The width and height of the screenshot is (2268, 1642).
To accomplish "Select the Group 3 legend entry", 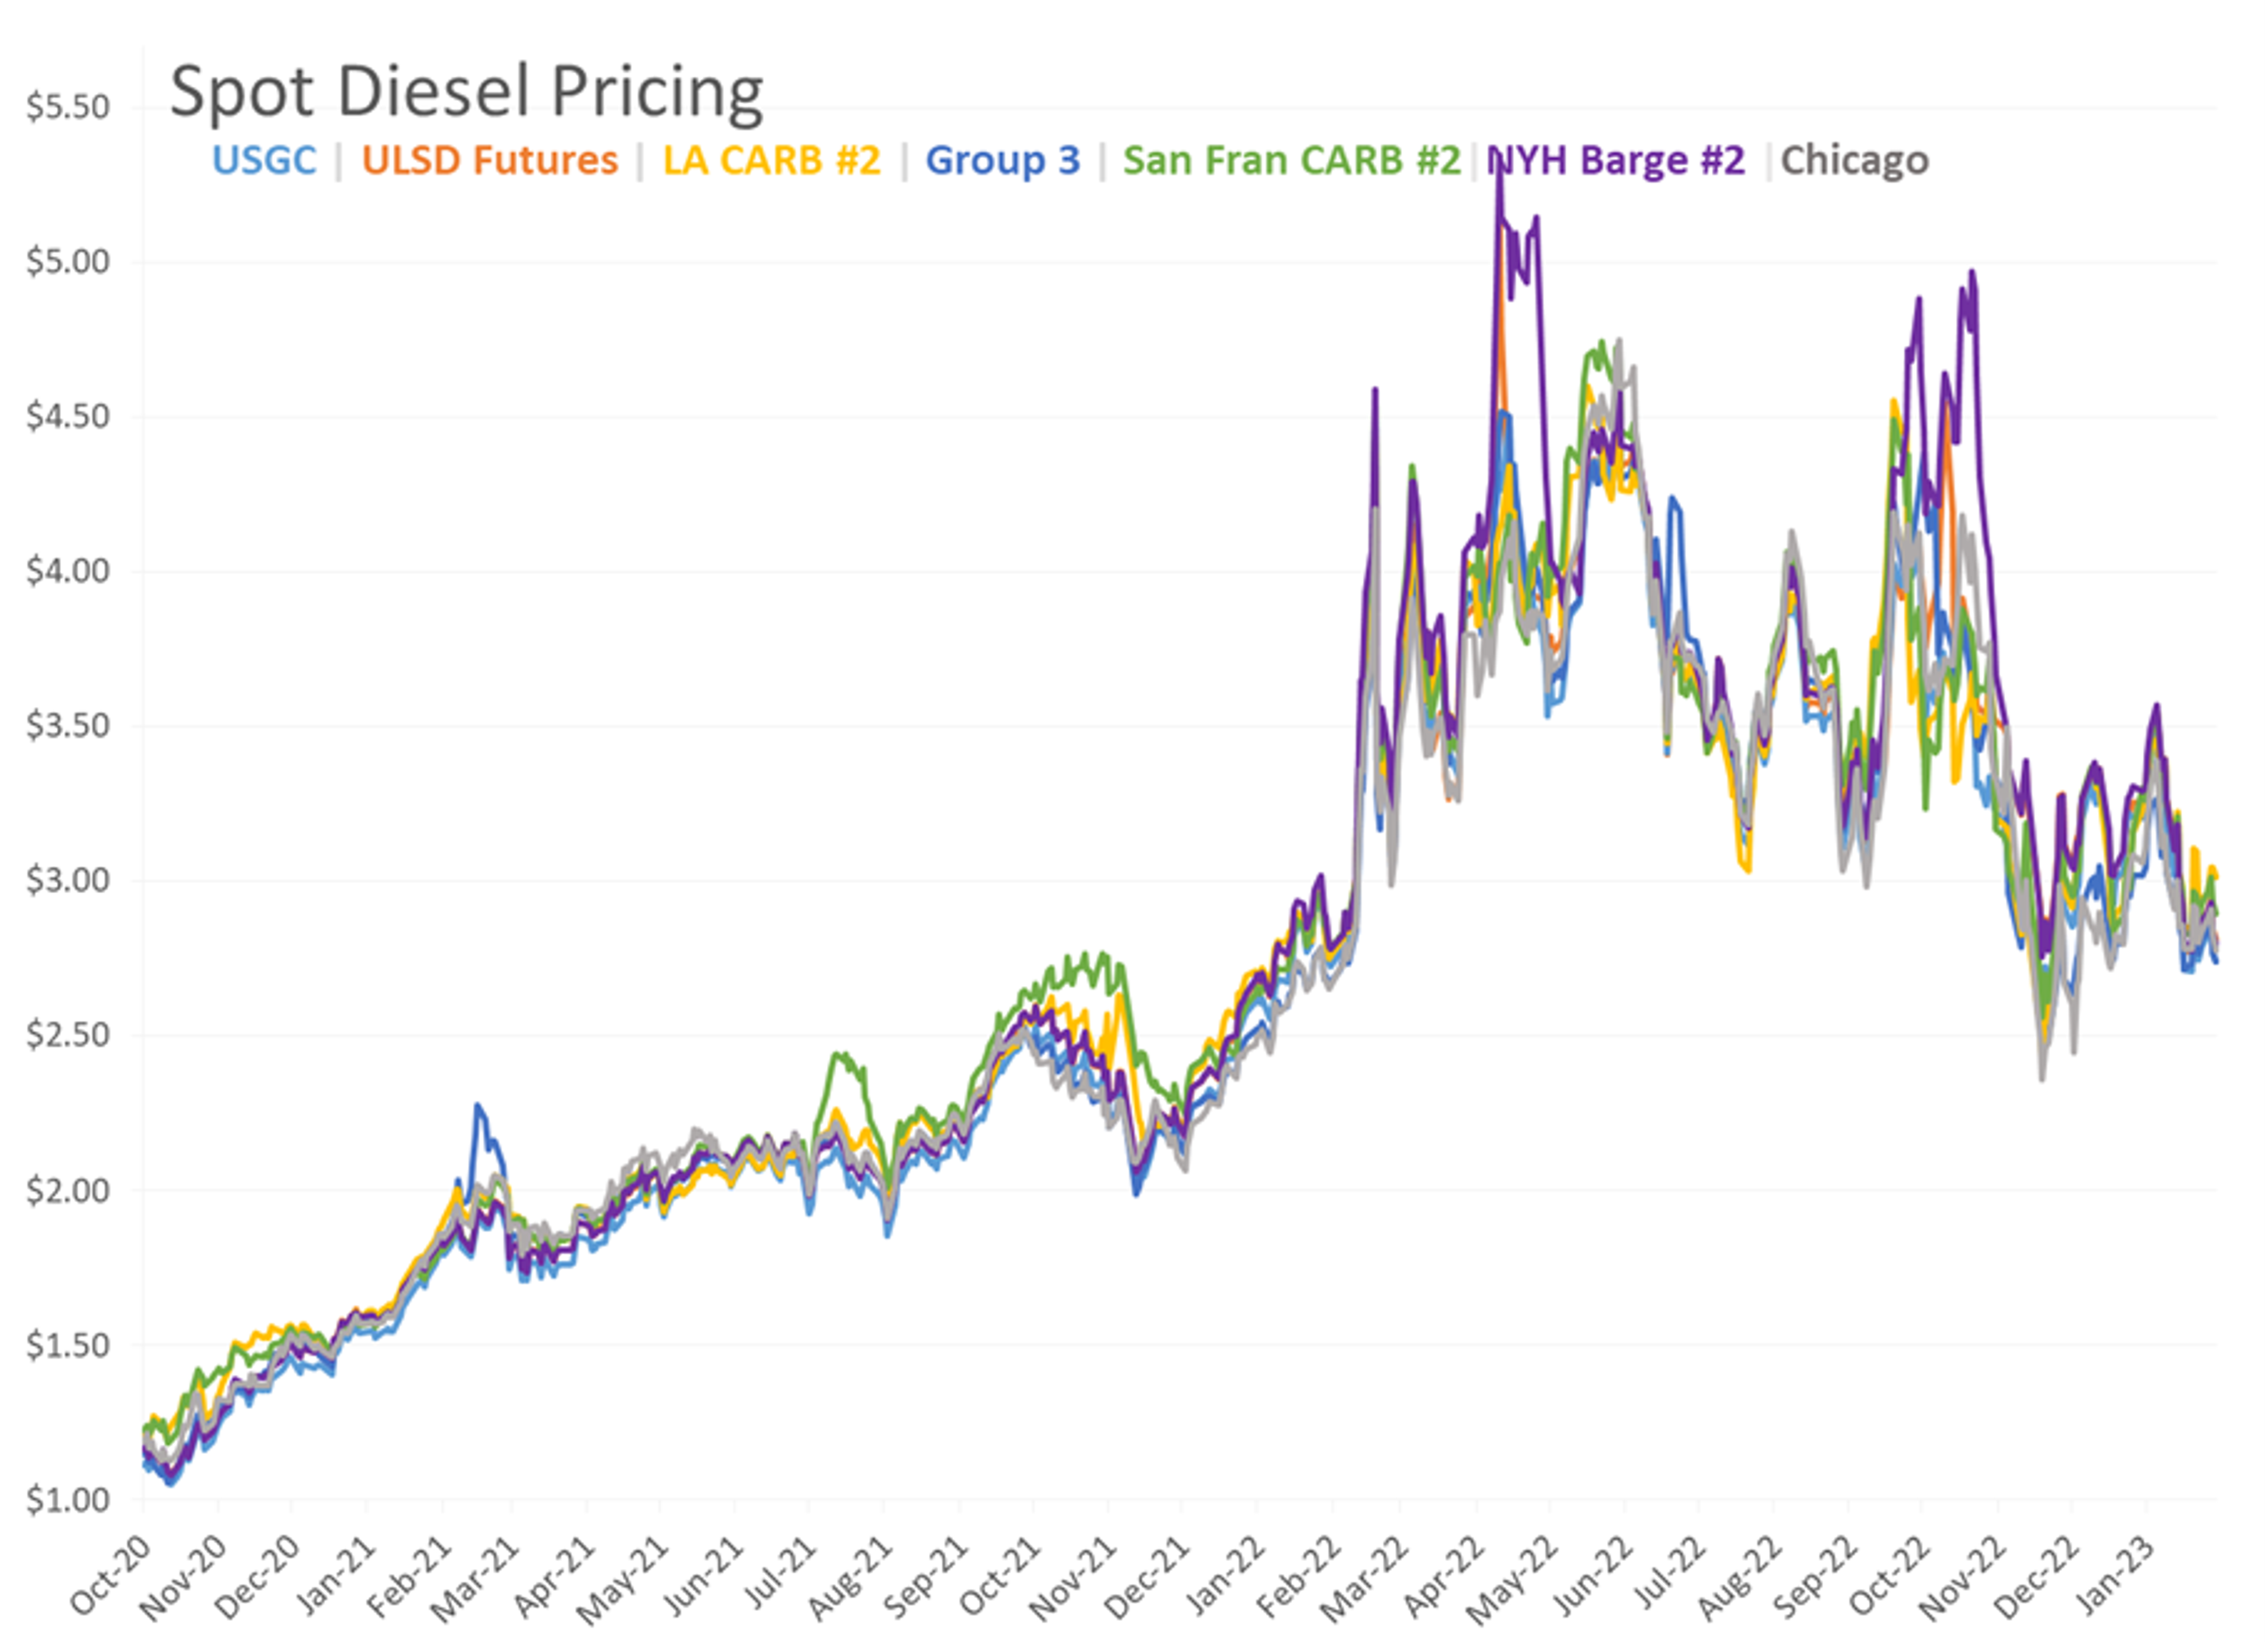I will click(x=1003, y=161).
